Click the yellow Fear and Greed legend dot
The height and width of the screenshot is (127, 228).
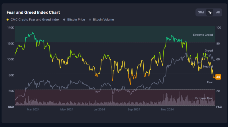(x=7, y=20)
